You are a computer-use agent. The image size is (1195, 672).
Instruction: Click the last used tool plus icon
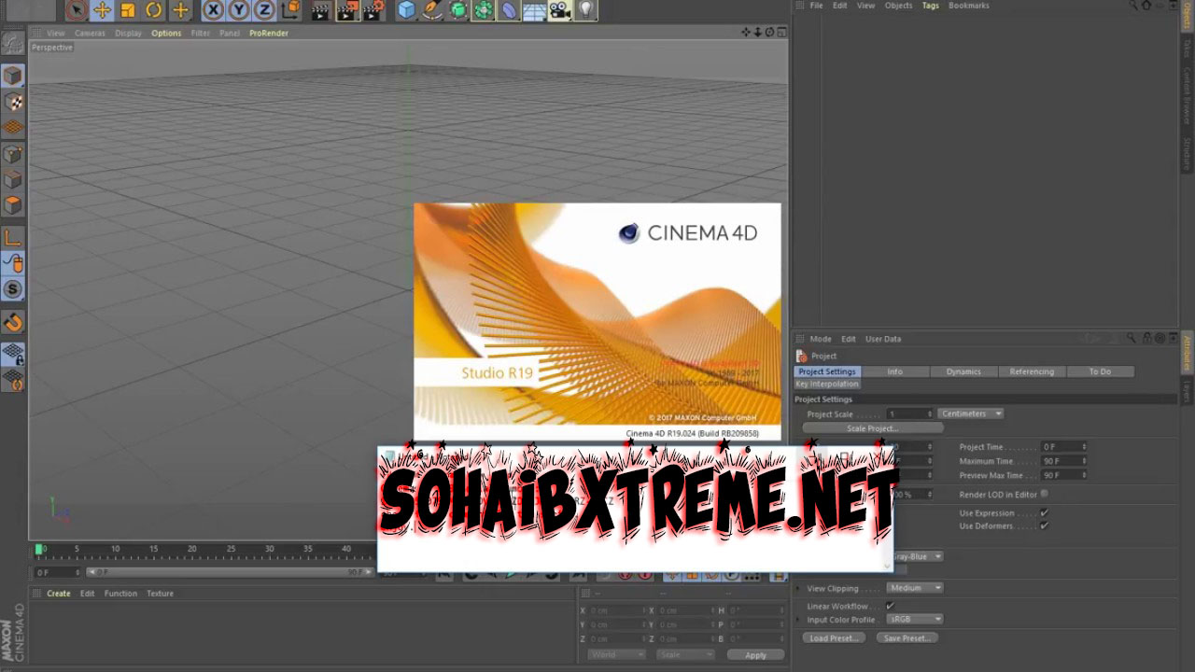coord(180,10)
